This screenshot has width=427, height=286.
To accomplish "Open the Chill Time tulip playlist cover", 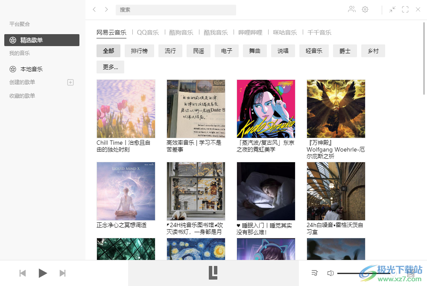I will [126, 109].
